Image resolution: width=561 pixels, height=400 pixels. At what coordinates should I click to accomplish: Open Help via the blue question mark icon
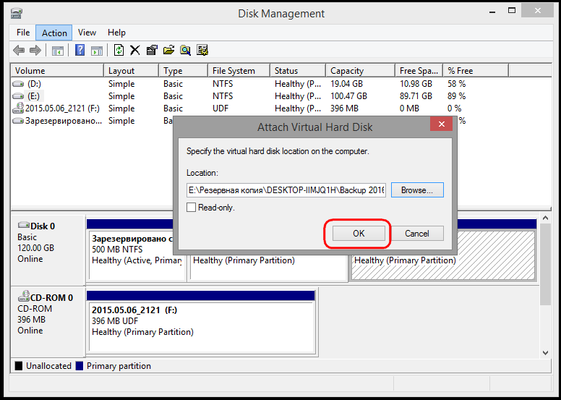pos(80,50)
